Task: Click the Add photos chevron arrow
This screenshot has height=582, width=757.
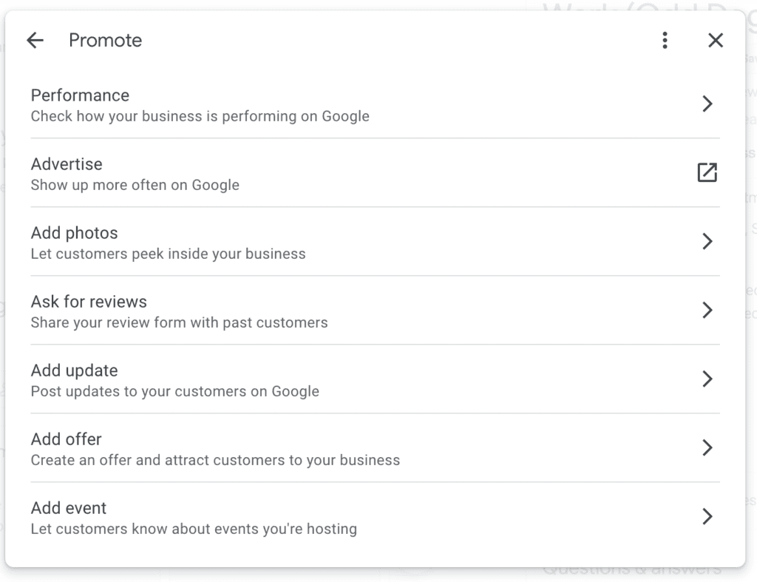Action: [x=707, y=241]
